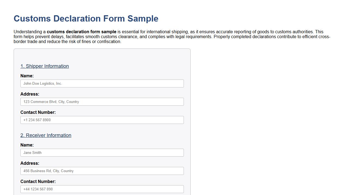Click the shipper Contact Number input field
Screen dimensions: 344x195
coord(102,120)
